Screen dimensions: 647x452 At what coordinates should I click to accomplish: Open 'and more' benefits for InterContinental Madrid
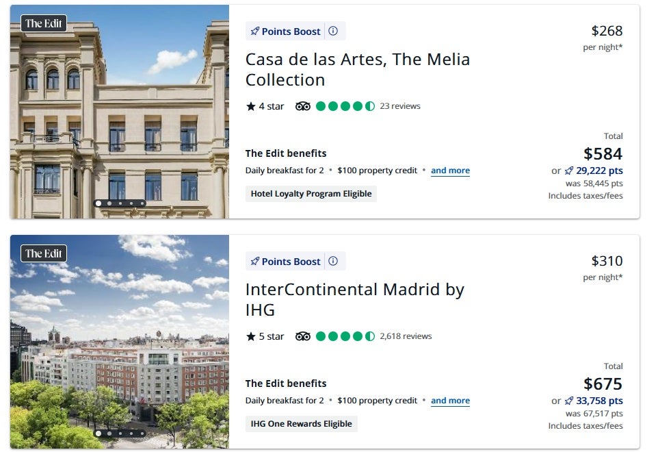tap(450, 401)
